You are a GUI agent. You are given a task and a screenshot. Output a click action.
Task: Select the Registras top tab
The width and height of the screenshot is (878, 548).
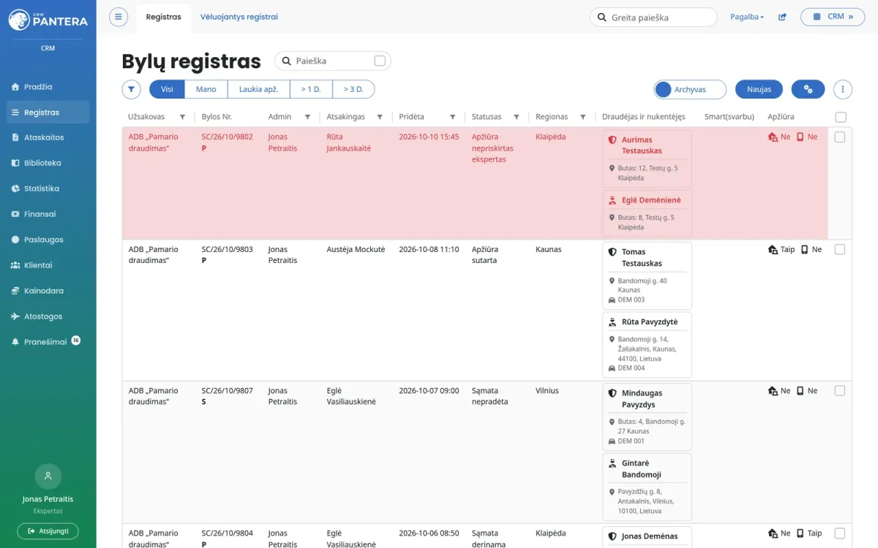[163, 17]
